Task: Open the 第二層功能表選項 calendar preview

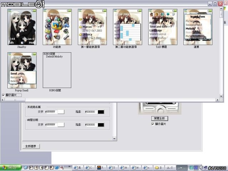Action: point(128,27)
